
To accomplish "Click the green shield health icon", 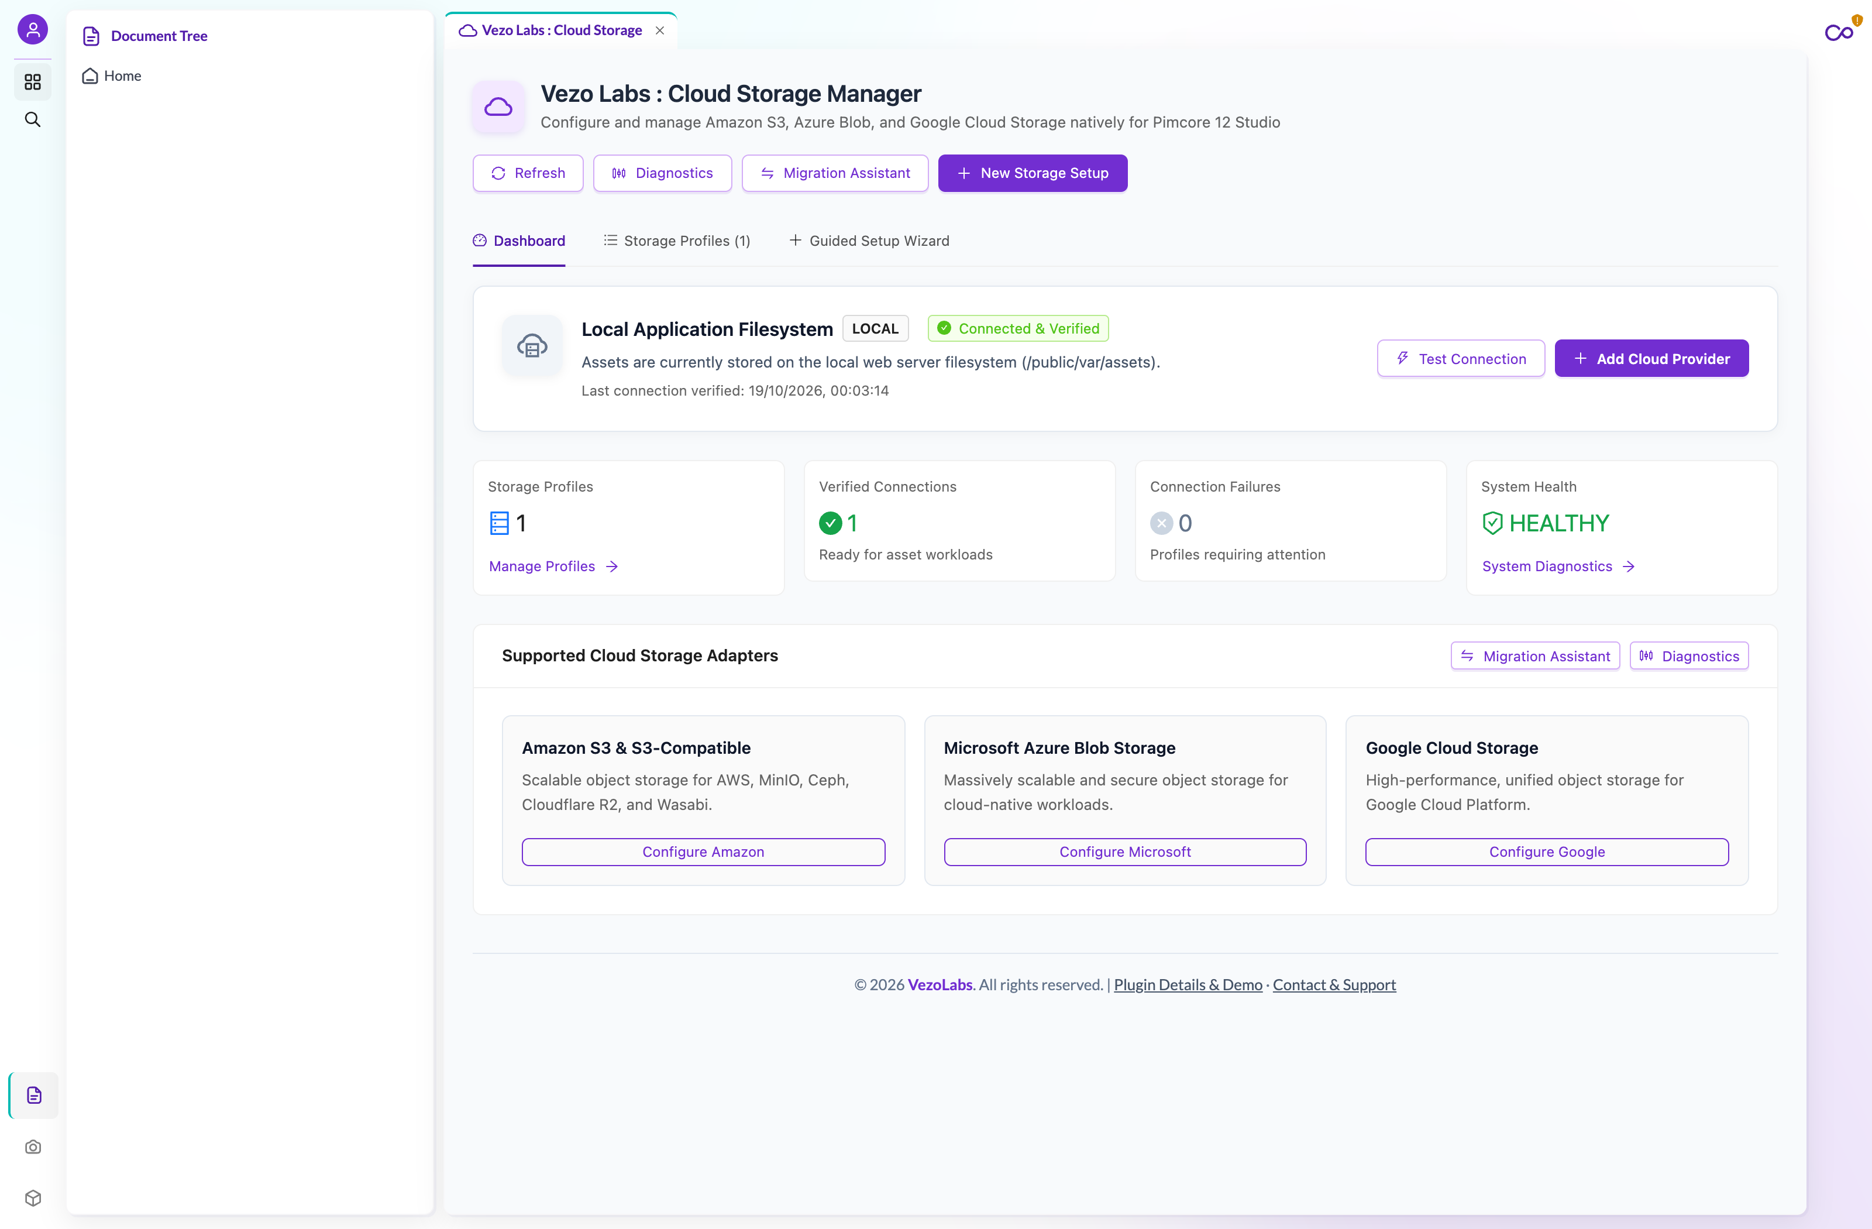I will [1492, 523].
